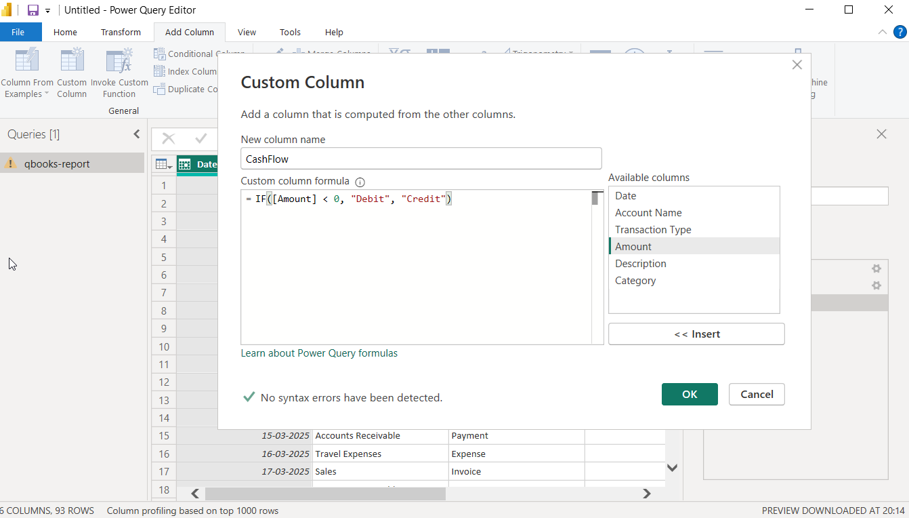
Task: Collapse the ribbon with the chevron
Action: 882,32
